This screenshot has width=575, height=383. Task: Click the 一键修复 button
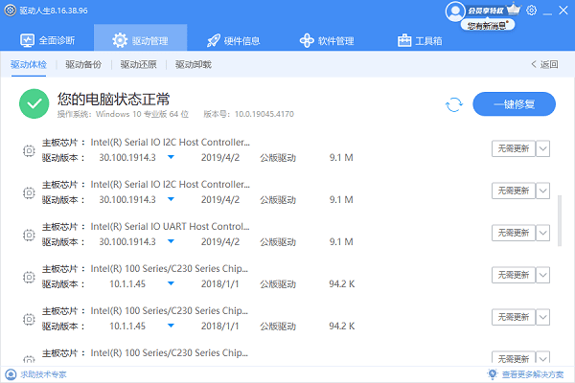(514, 104)
